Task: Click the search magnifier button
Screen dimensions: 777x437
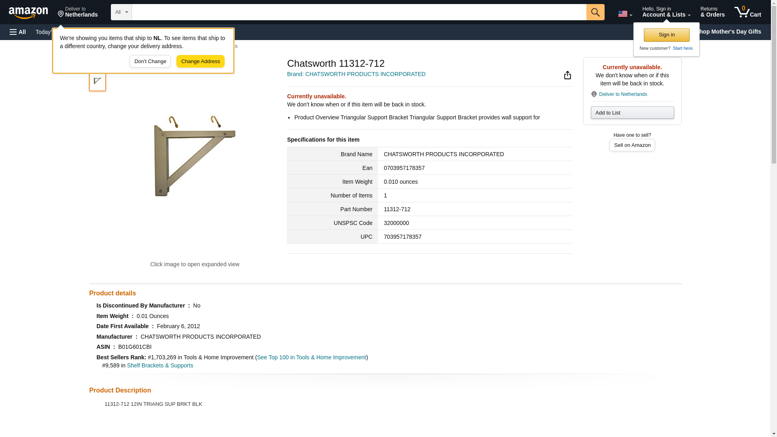Action: point(595,12)
